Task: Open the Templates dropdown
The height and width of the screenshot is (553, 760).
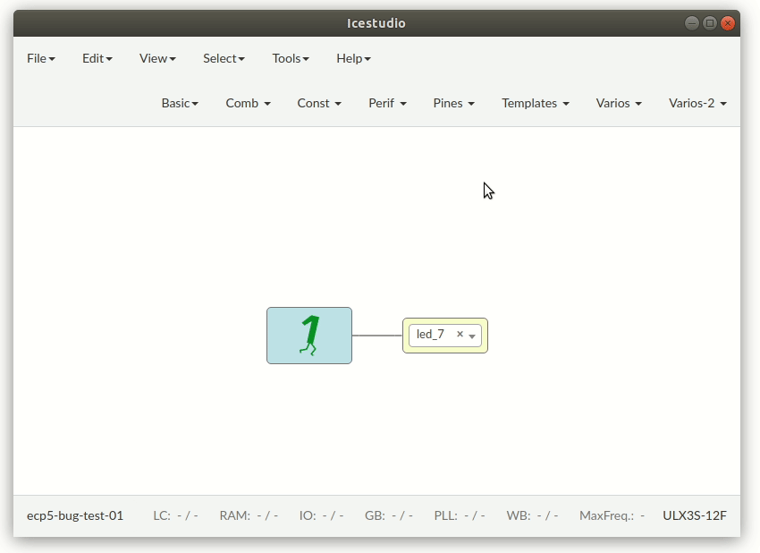Action: pyautogui.click(x=535, y=103)
